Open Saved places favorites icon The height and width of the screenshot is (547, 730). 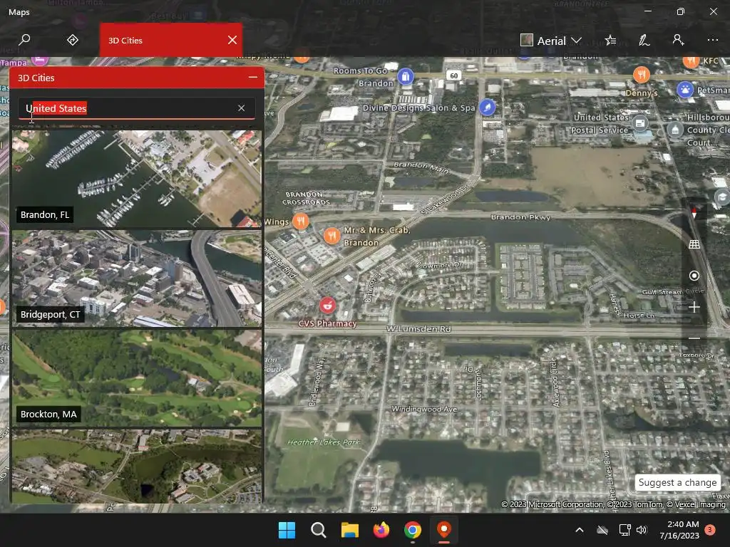point(610,41)
